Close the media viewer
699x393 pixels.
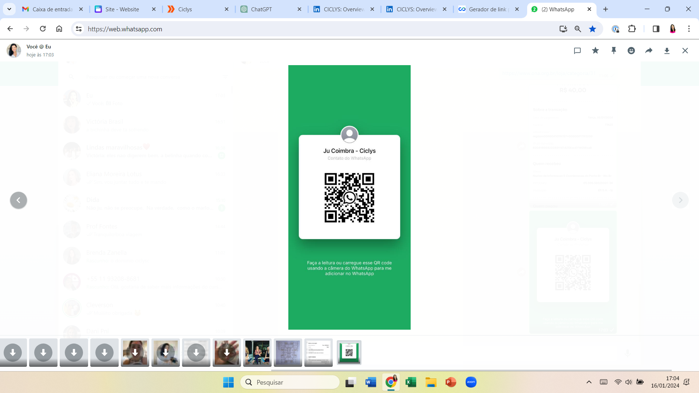pyautogui.click(x=685, y=51)
